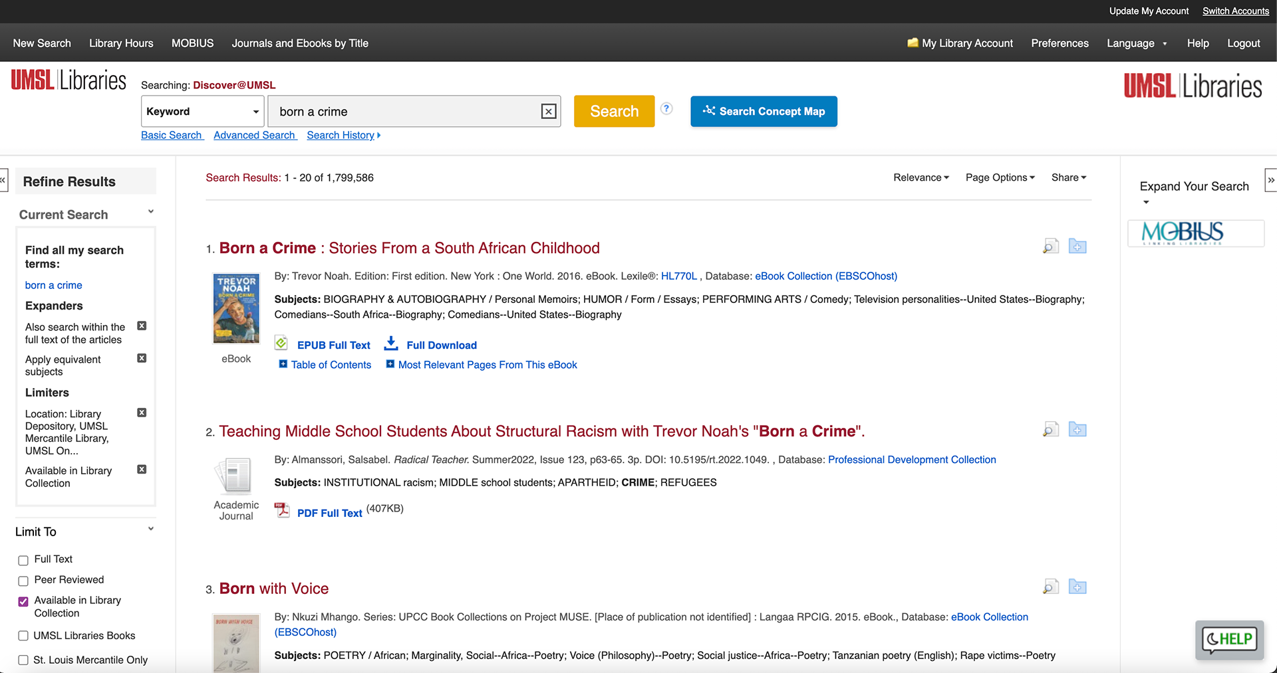The width and height of the screenshot is (1277, 673).
Task: Add result 3 Born with Voice to folder
Action: 1077,587
